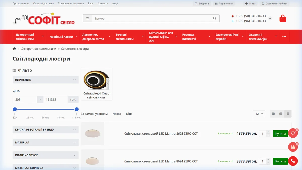Open the Настільні лампи menu
The height and width of the screenshot is (170, 302).
(x=63, y=37)
